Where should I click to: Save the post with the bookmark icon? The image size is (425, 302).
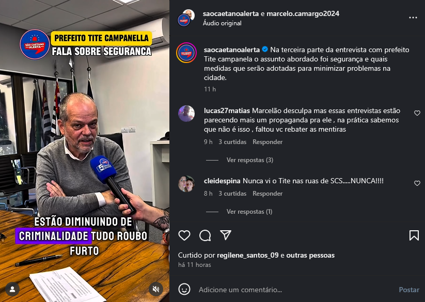click(x=414, y=235)
